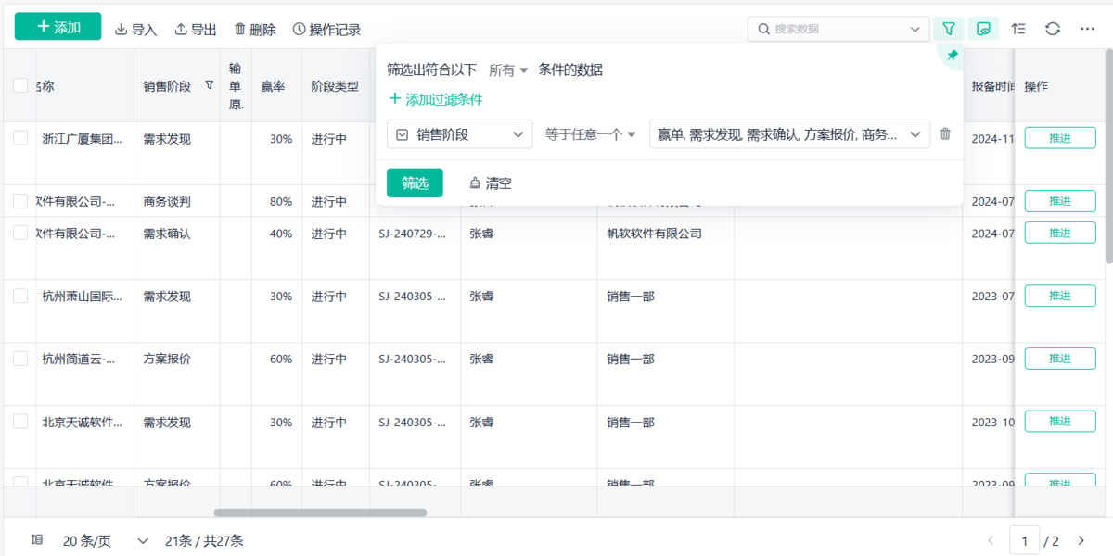Viewport: 1113px width, 556px height.
Task: Open 操作记录 in the toolbar
Action: pos(326,30)
